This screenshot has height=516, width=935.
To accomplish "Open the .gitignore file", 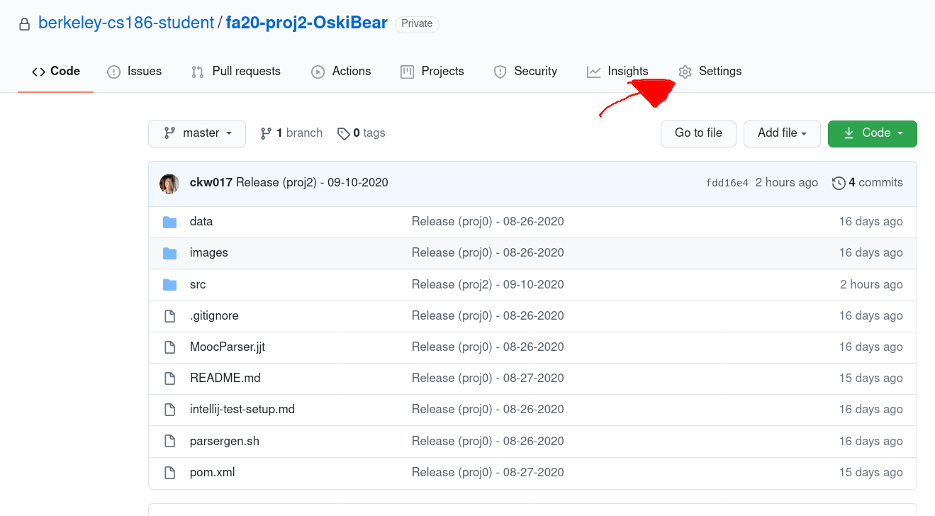I will [214, 316].
